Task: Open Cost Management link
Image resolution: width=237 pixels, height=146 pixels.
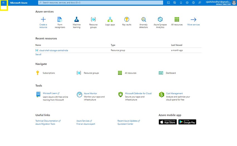Action: [174, 93]
